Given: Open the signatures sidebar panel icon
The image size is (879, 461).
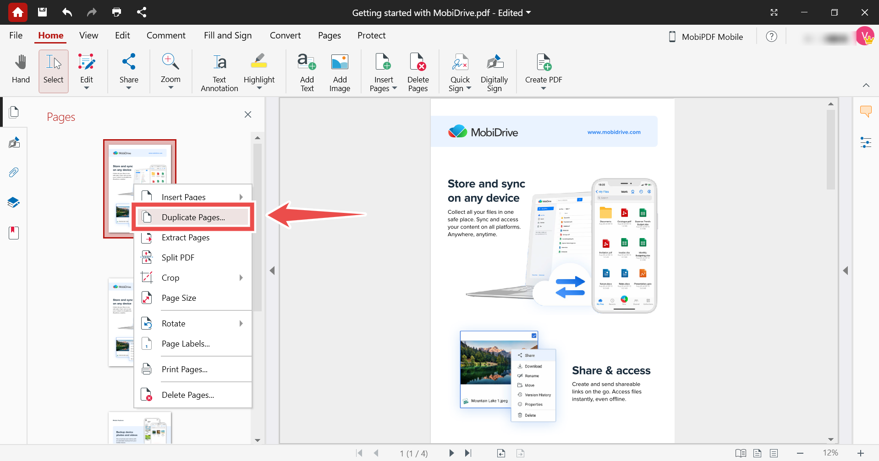Looking at the screenshot, I should (14, 142).
